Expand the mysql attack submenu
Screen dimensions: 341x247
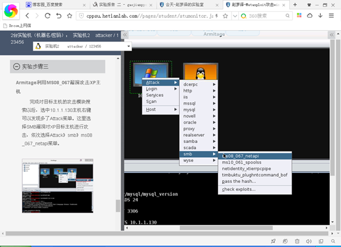pyautogui.click(x=199, y=110)
